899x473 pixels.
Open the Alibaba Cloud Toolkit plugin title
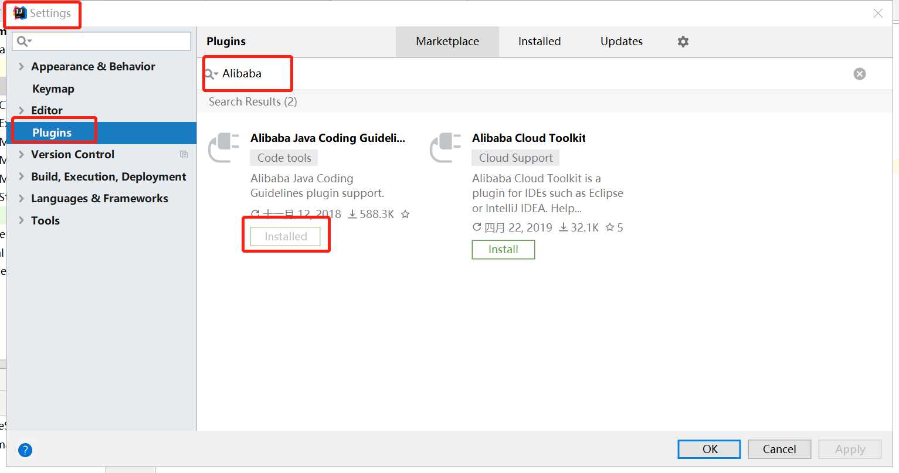pyautogui.click(x=529, y=138)
